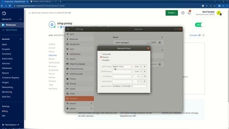Open Search in the Settings sidebar
The image size is (229, 129).
(79, 59)
